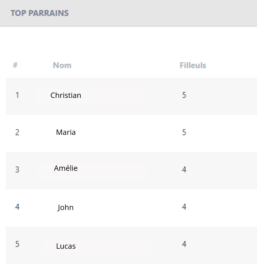Click rank number 1
The width and height of the screenshot is (257, 273).
17,95
